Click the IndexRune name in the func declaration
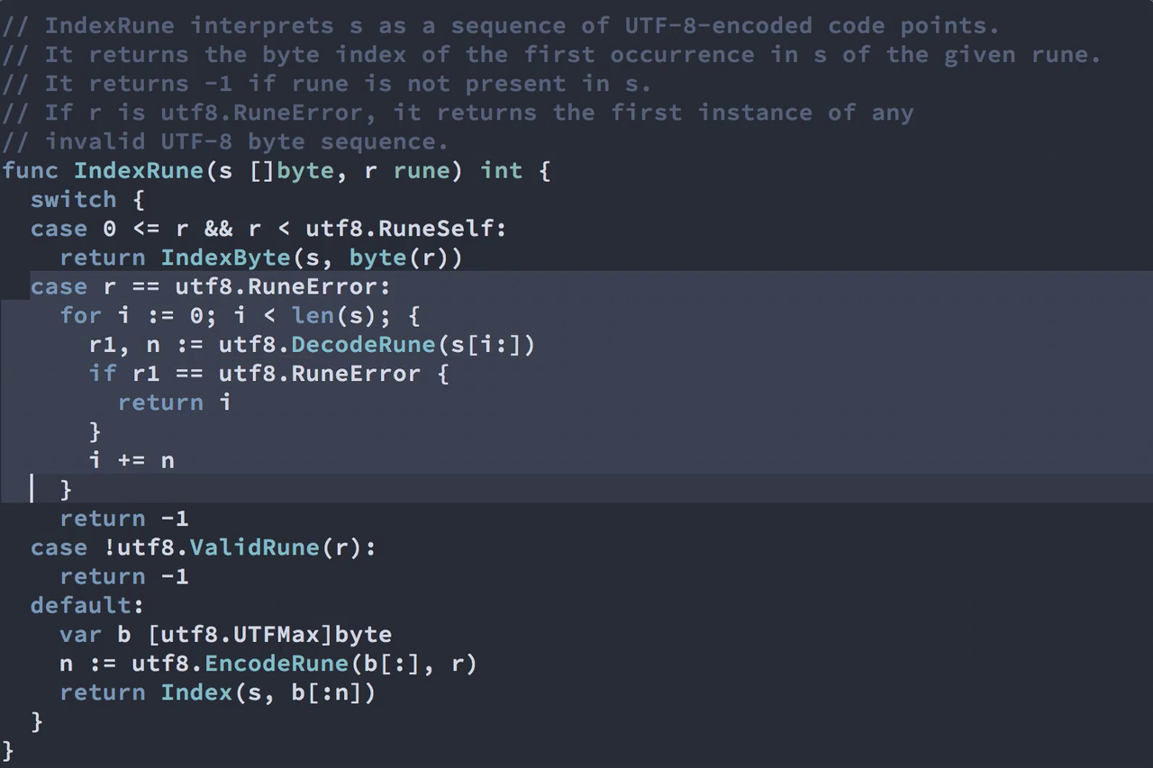This screenshot has height=768, width=1153. tap(139, 170)
